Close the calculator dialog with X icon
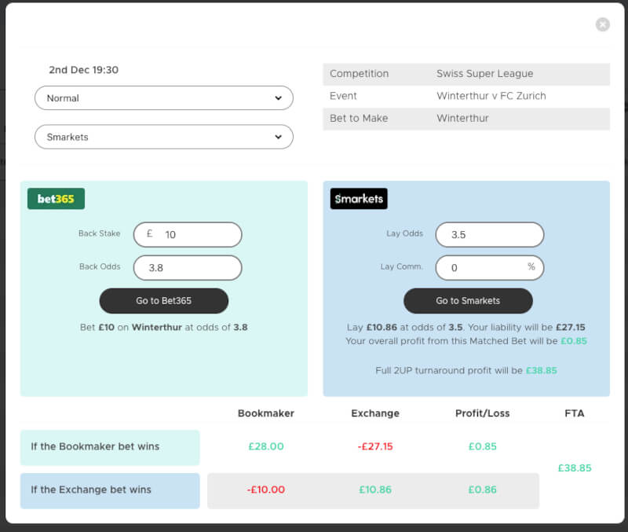 pyautogui.click(x=602, y=24)
